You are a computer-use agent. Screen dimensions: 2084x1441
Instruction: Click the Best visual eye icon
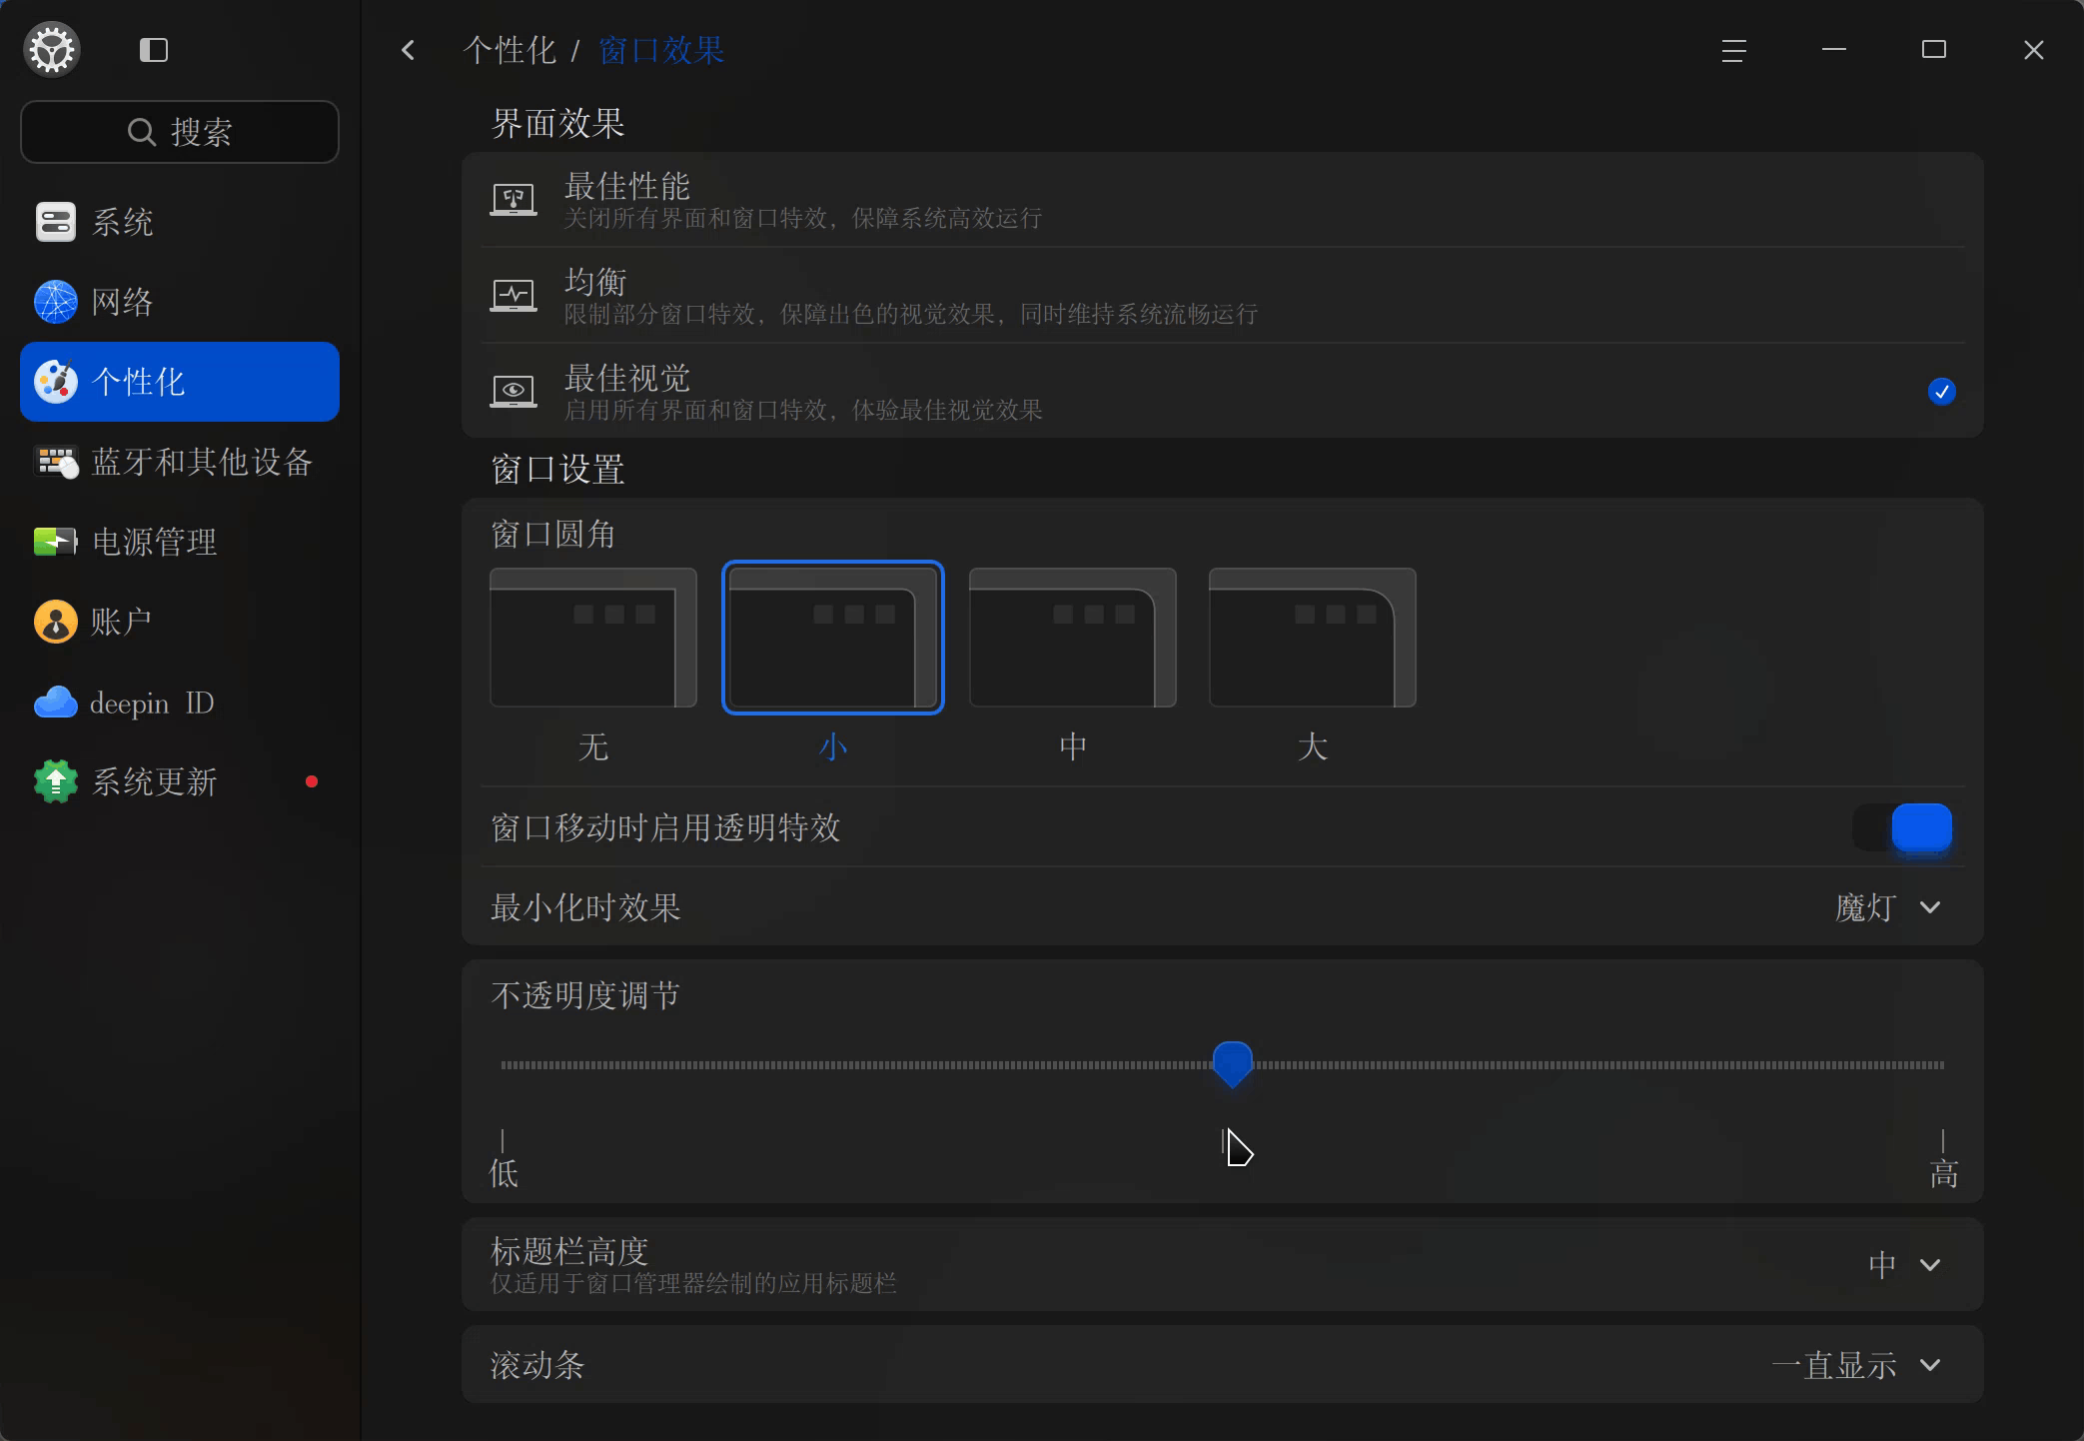pyautogui.click(x=514, y=391)
